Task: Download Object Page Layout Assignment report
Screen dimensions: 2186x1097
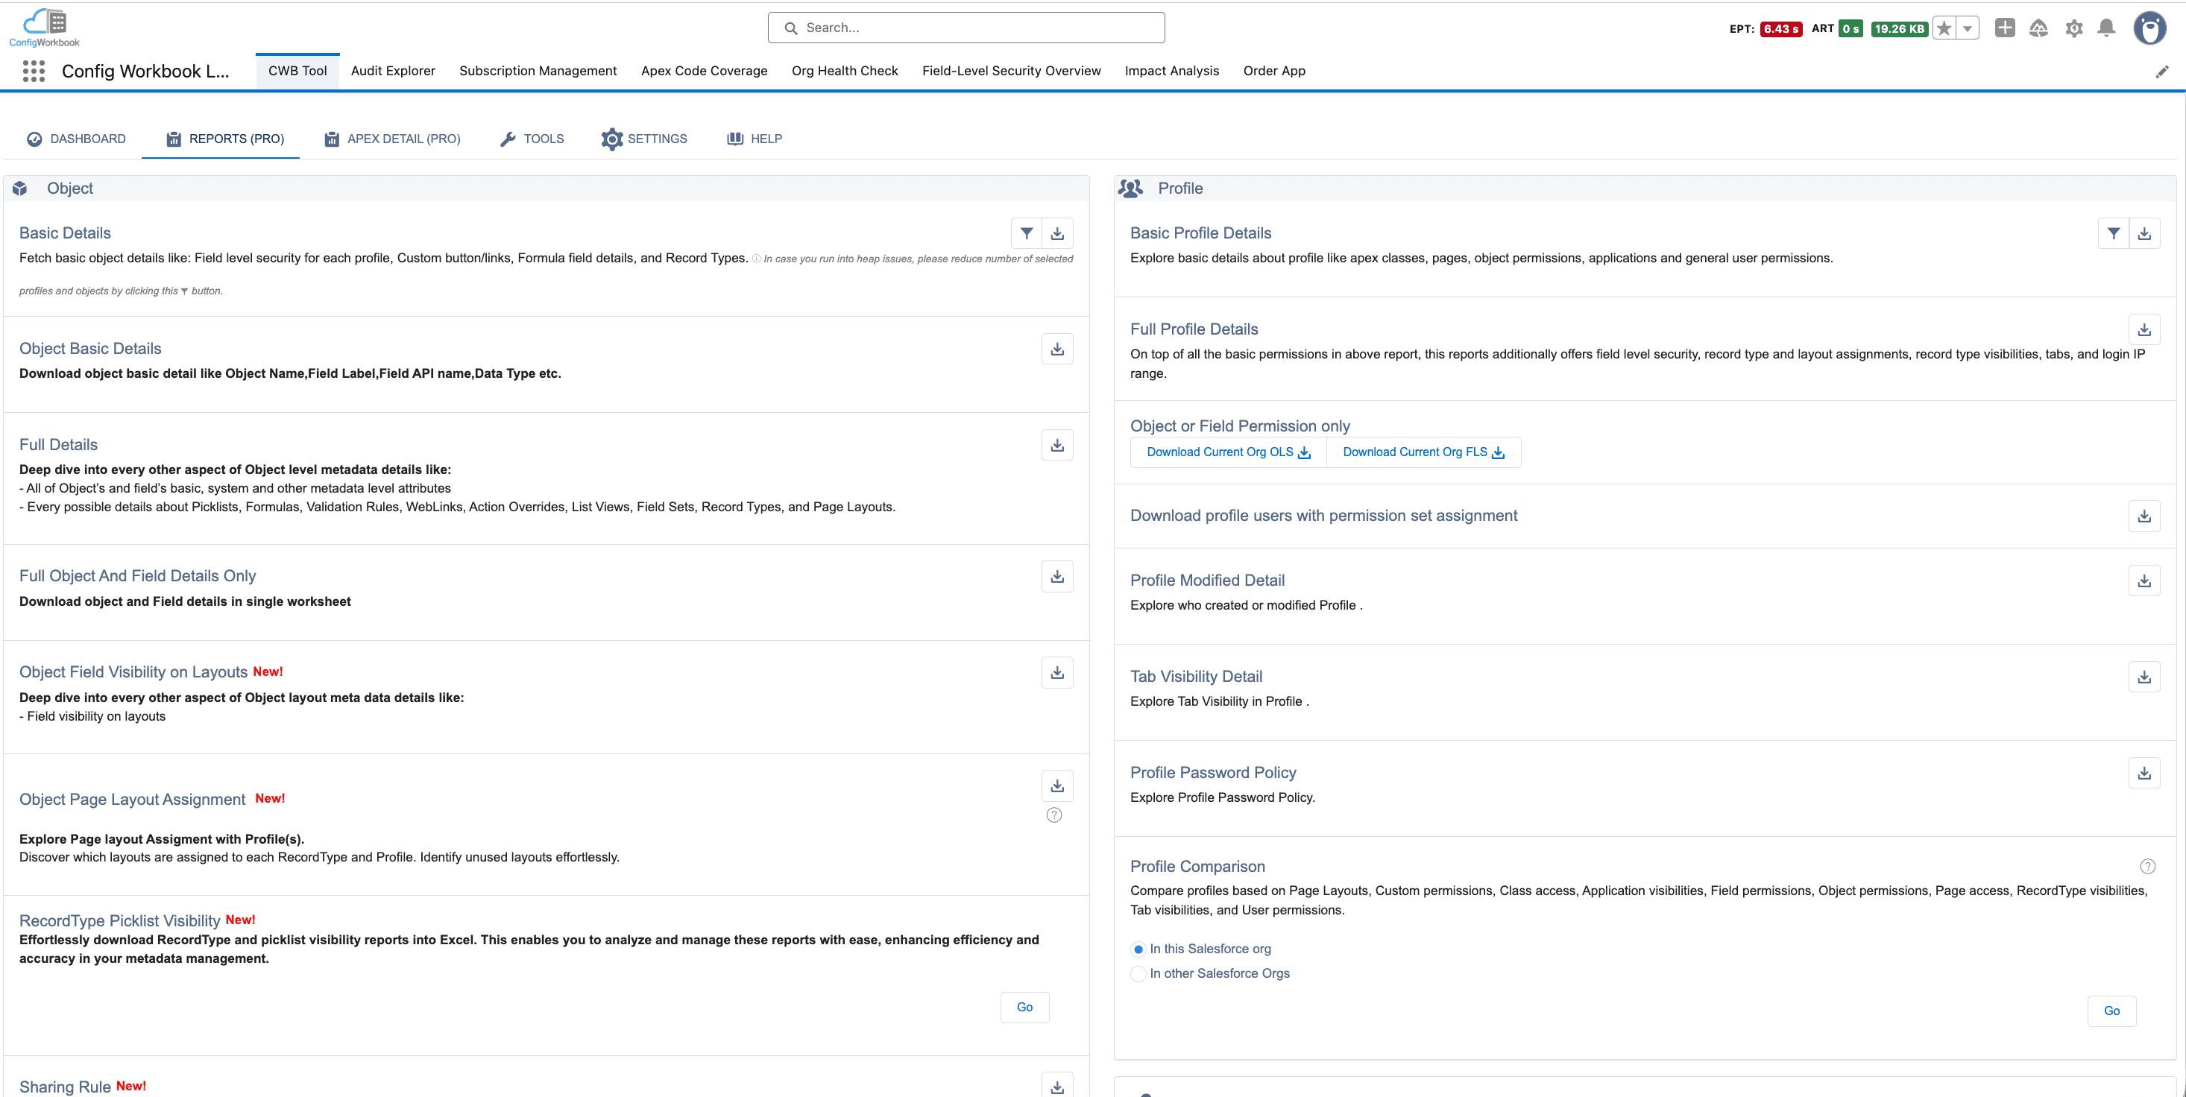Action: tap(1057, 786)
